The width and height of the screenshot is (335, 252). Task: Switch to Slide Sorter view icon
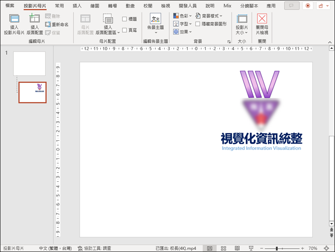tap(223, 248)
